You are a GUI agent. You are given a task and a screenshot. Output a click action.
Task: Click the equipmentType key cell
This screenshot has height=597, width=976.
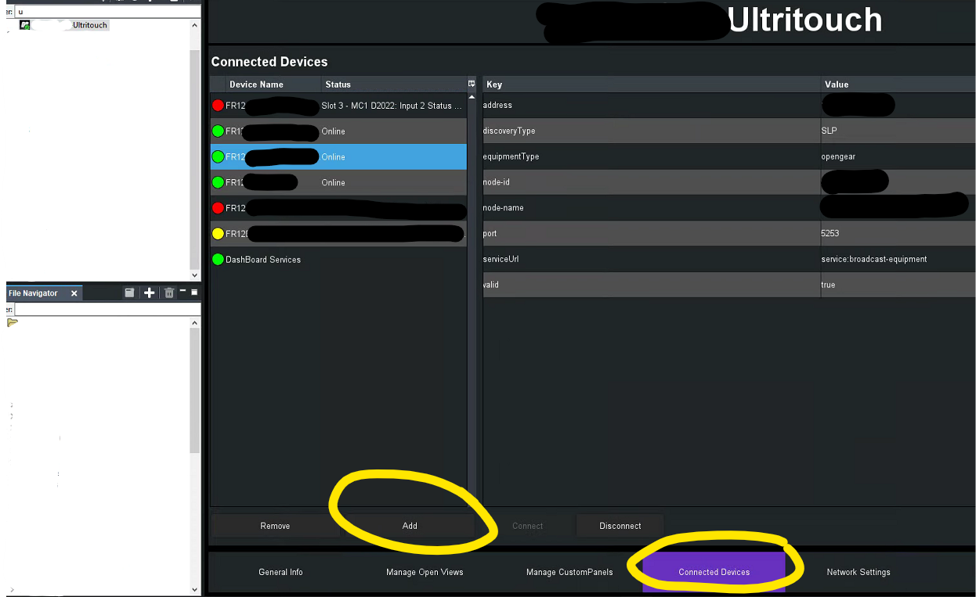(x=652, y=156)
